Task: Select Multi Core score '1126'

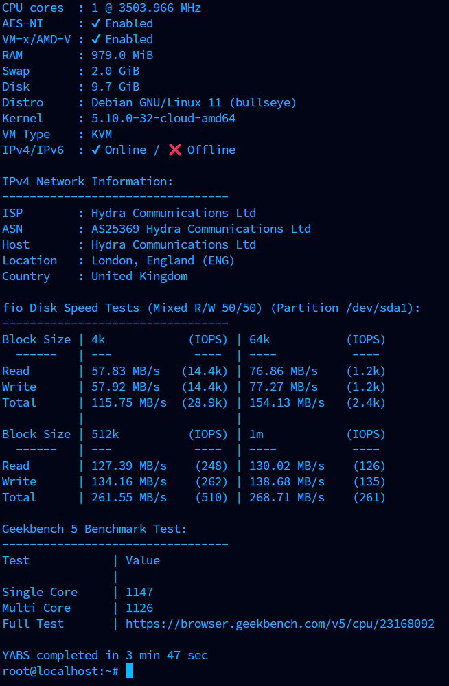Action: (x=139, y=608)
